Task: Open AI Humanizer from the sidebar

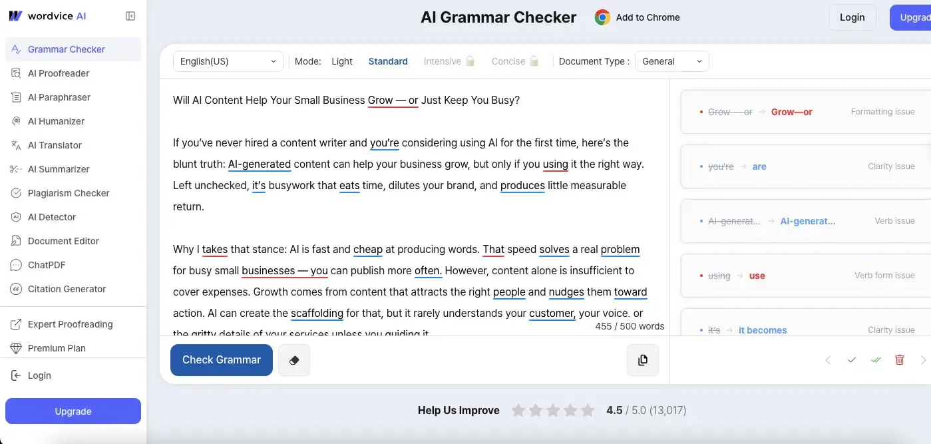Action: click(x=73, y=121)
